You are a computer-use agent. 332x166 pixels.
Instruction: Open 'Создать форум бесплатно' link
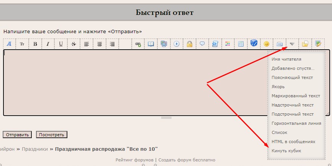(x=187, y=160)
